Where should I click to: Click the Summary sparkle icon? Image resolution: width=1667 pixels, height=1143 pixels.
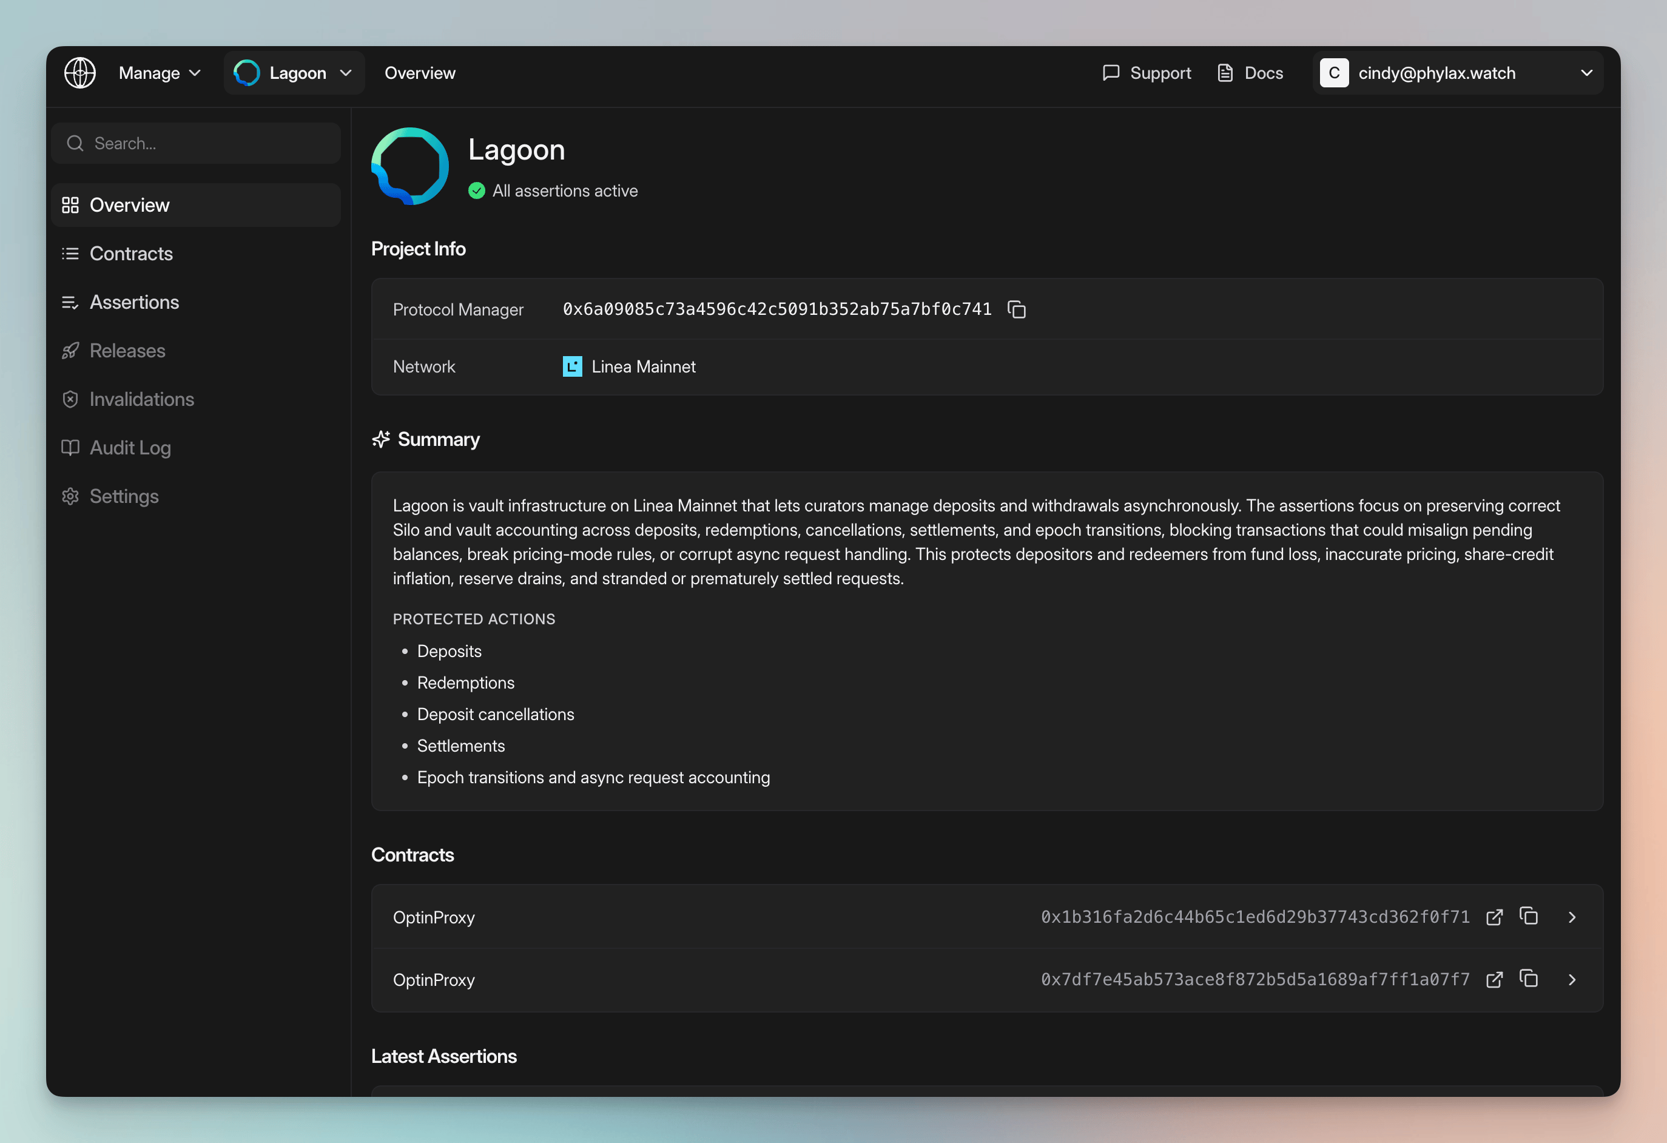tap(381, 439)
